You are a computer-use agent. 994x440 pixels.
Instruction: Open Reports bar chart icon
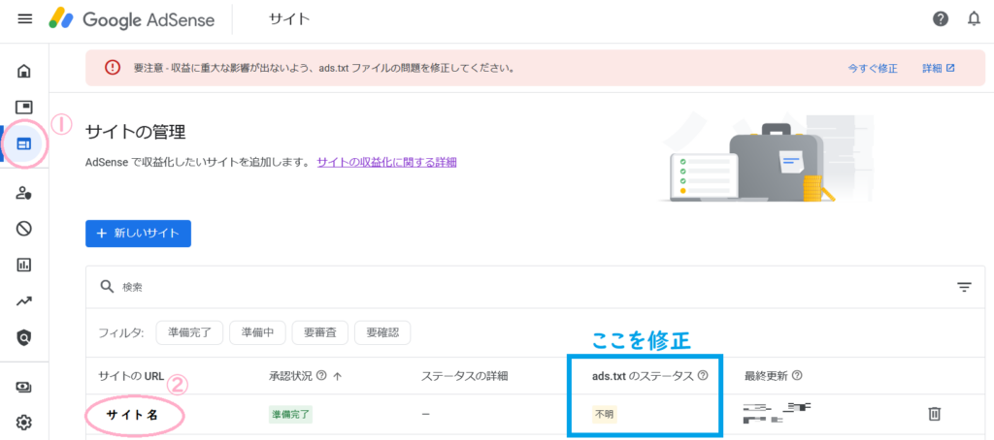pyautogui.click(x=24, y=265)
